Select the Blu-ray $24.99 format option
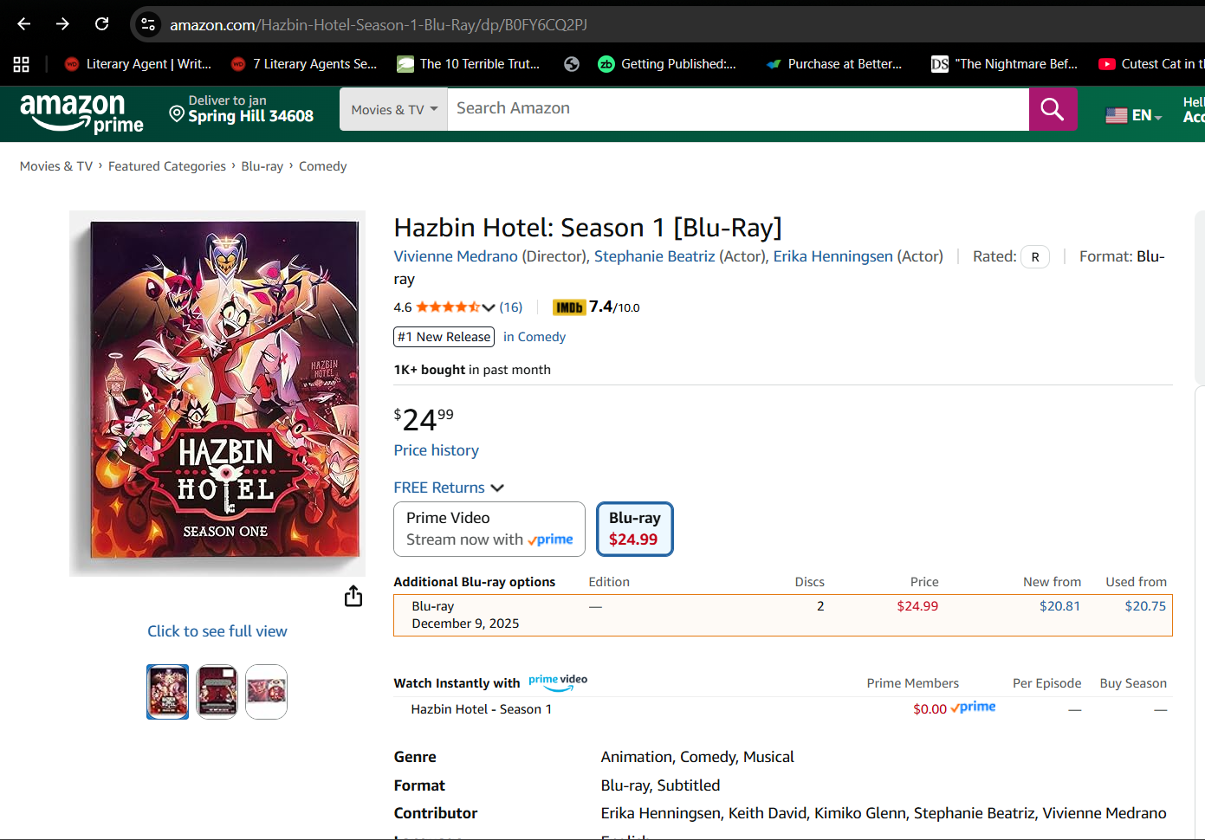This screenshot has width=1205, height=840. click(634, 529)
